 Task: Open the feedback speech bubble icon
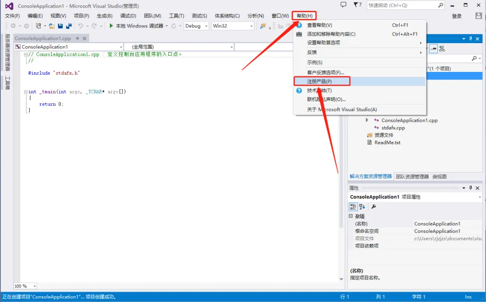pyautogui.click(x=343, y=4)
